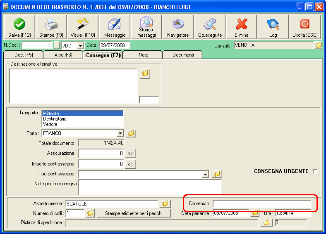Open folder lookup for Tipo contrassegno

(x=217, y=174)
